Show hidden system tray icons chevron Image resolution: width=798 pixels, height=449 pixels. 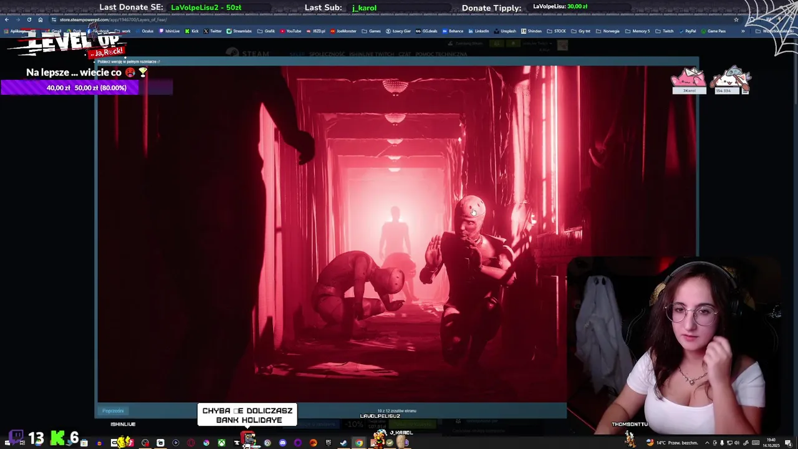point(707,443)
